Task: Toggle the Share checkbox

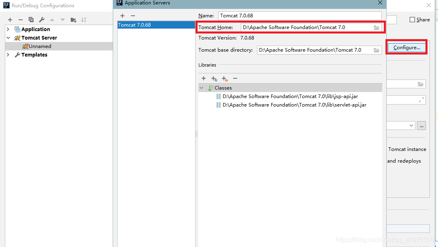Action: [x=412, y=19]
